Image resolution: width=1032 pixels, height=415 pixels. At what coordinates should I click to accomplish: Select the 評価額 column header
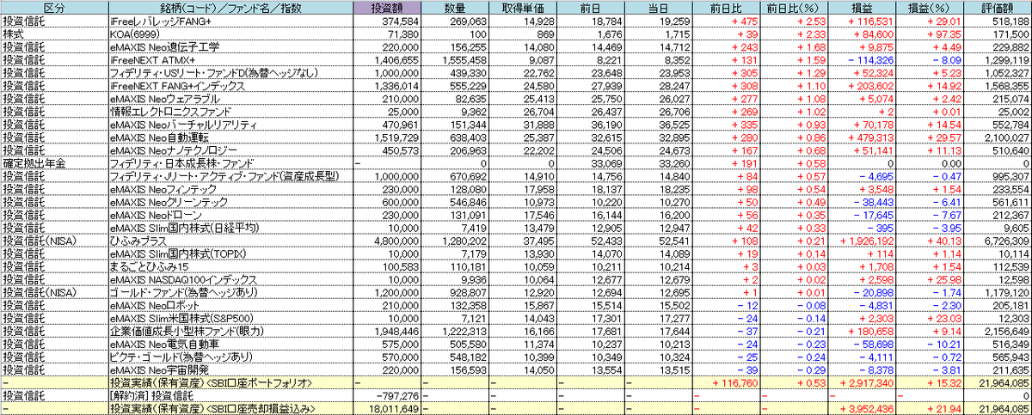998,7
